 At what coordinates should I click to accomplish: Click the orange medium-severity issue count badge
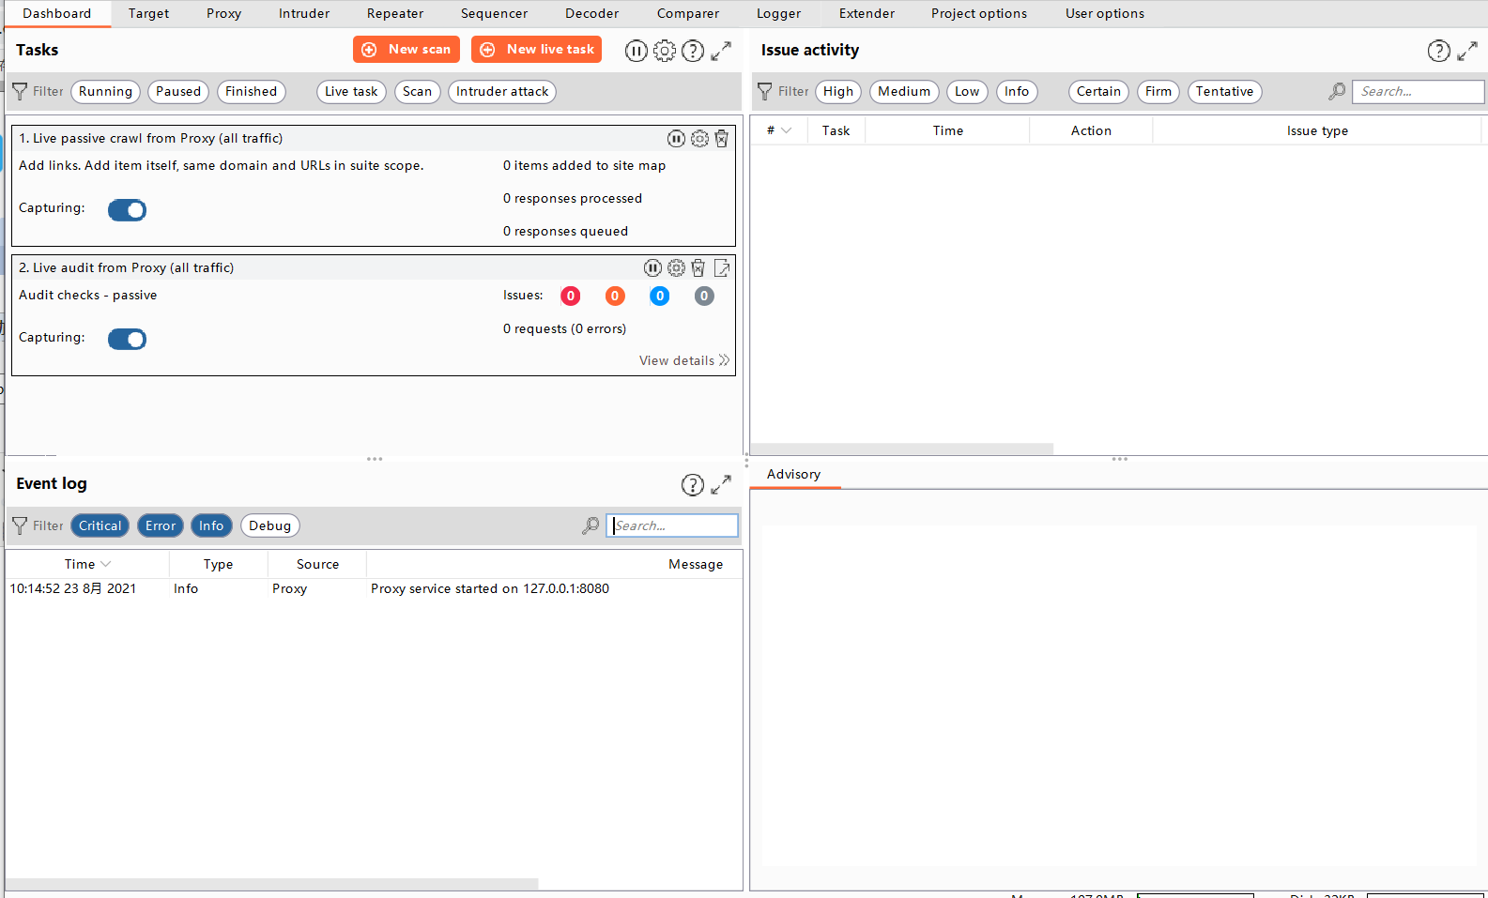point(615,297)
